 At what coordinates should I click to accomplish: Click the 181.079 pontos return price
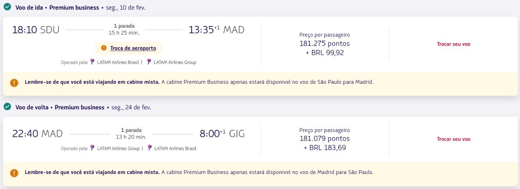point(325,139)
